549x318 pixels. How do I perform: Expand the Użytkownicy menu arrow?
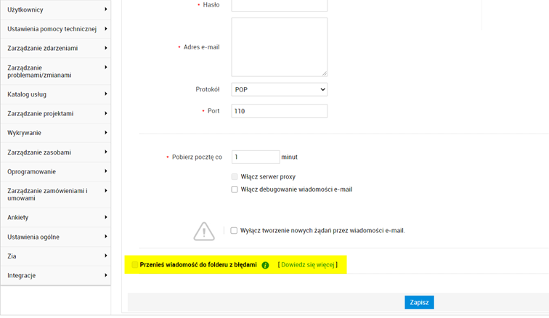tap(106, 9)
